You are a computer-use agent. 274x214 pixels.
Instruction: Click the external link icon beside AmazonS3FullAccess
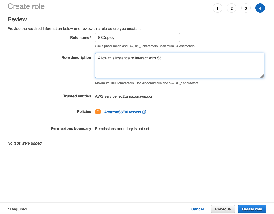[x=144, y=112]
